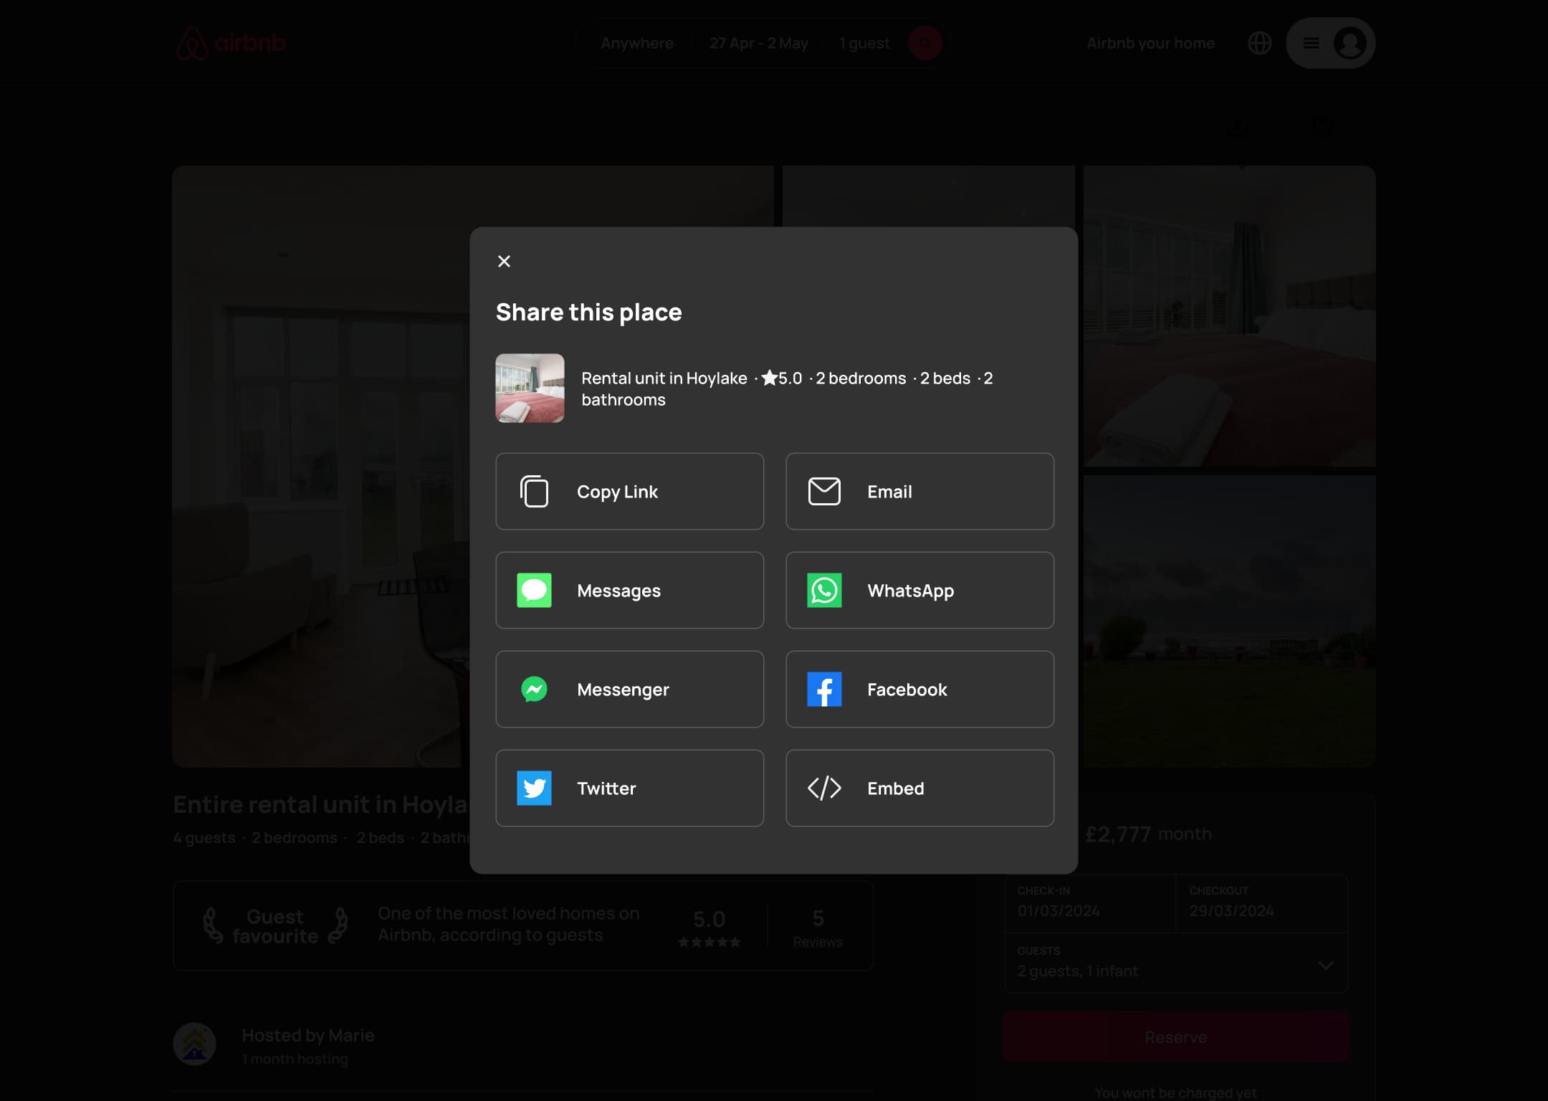Click the Embed code brackets icon

point(824,788)
